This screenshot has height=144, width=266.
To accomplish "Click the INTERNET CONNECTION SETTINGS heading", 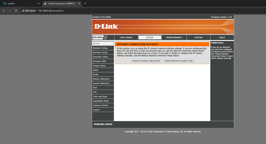I will click(137, 45).
